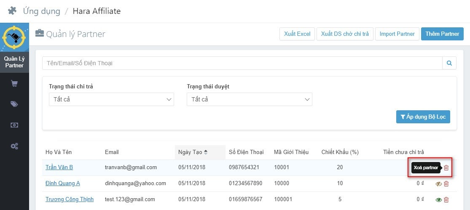
Task: Delete partner Đinh Quang A
Action: 446,183
